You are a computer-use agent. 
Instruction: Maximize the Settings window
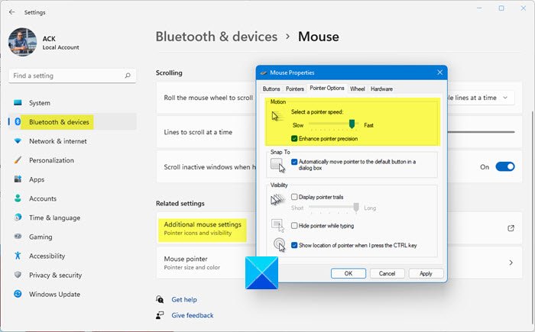501,8
